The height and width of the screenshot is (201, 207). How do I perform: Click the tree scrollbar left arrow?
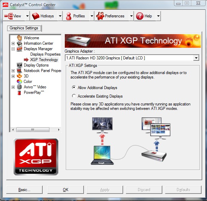tap(13, 130)
